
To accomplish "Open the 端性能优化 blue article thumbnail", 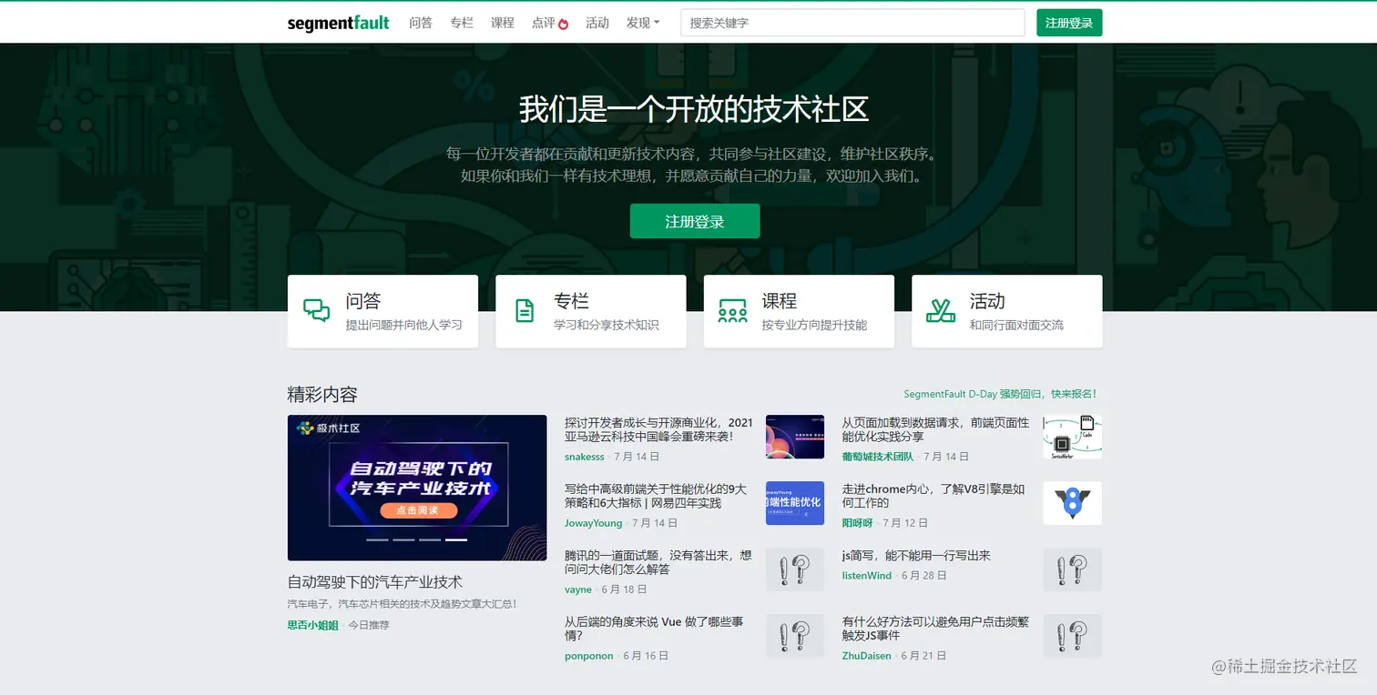I will pos(795,503).
